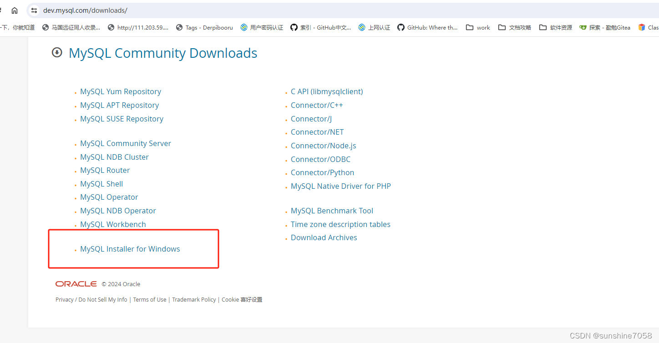Open the GitHub: Where th... bookmark
659x343 pixels.
click(x=427, y=27)
